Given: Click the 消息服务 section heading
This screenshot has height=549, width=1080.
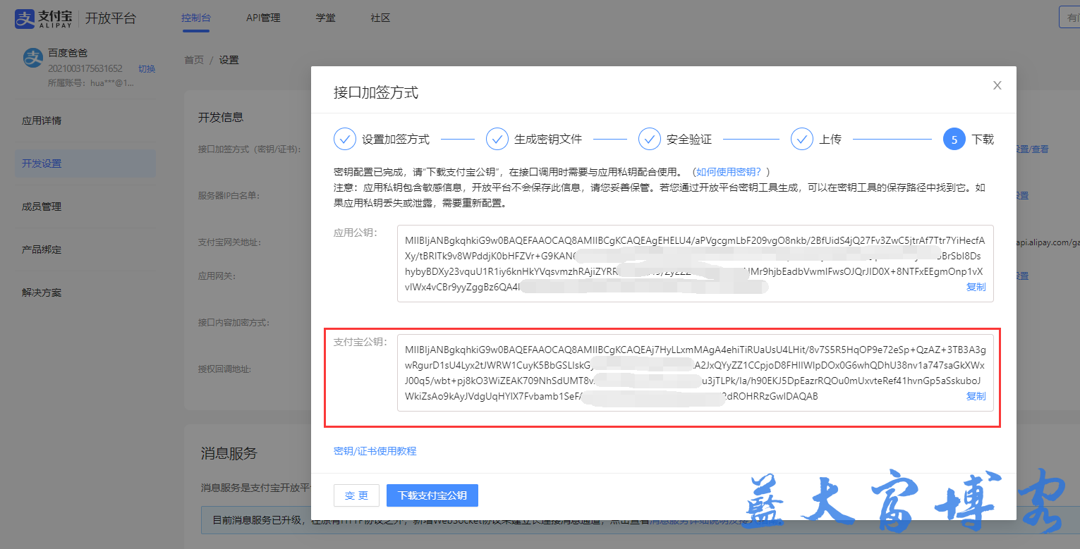Looking at the screenshot, I should (x=229, y=453).
